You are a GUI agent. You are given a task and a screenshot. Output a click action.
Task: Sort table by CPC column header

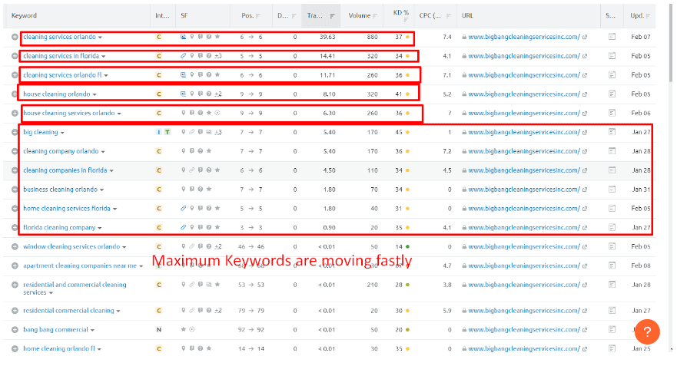click(435, 15)
